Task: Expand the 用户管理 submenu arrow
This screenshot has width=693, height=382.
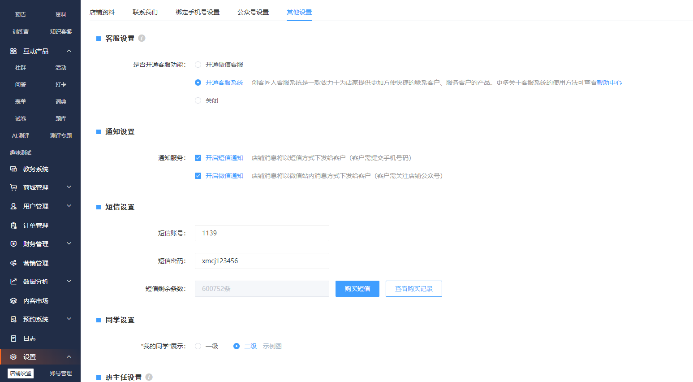Action: 69,206
